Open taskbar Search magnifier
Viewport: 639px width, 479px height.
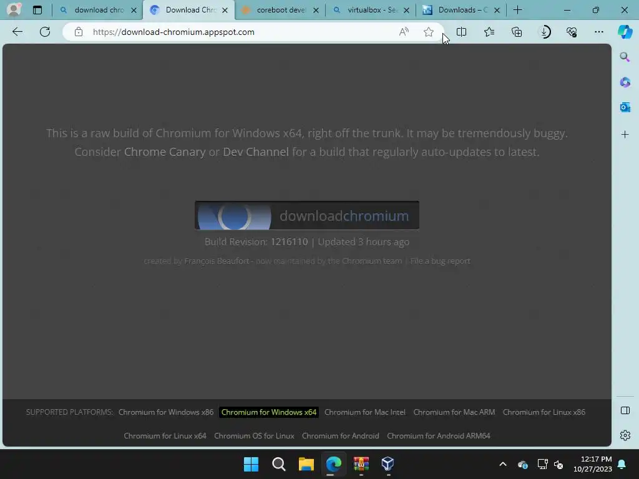point(279,464)
